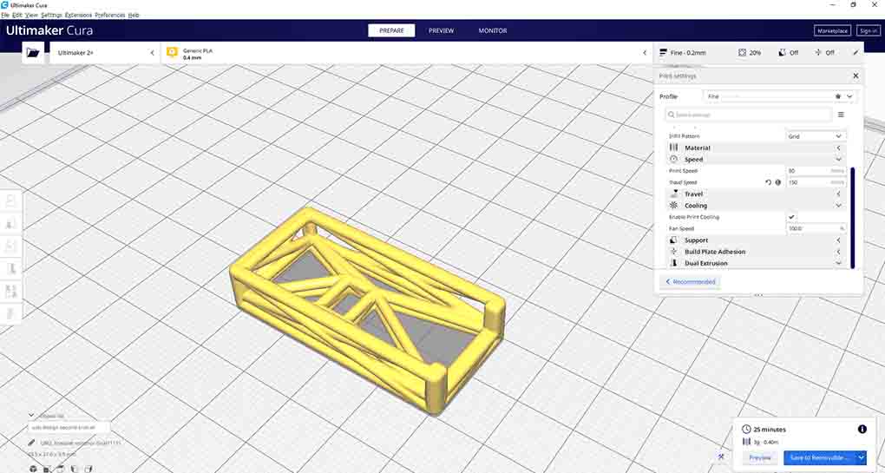This screenshot has width=885, height=473.
Task: Select the Mirror tool in left toolbar
Action: (11, 269)
